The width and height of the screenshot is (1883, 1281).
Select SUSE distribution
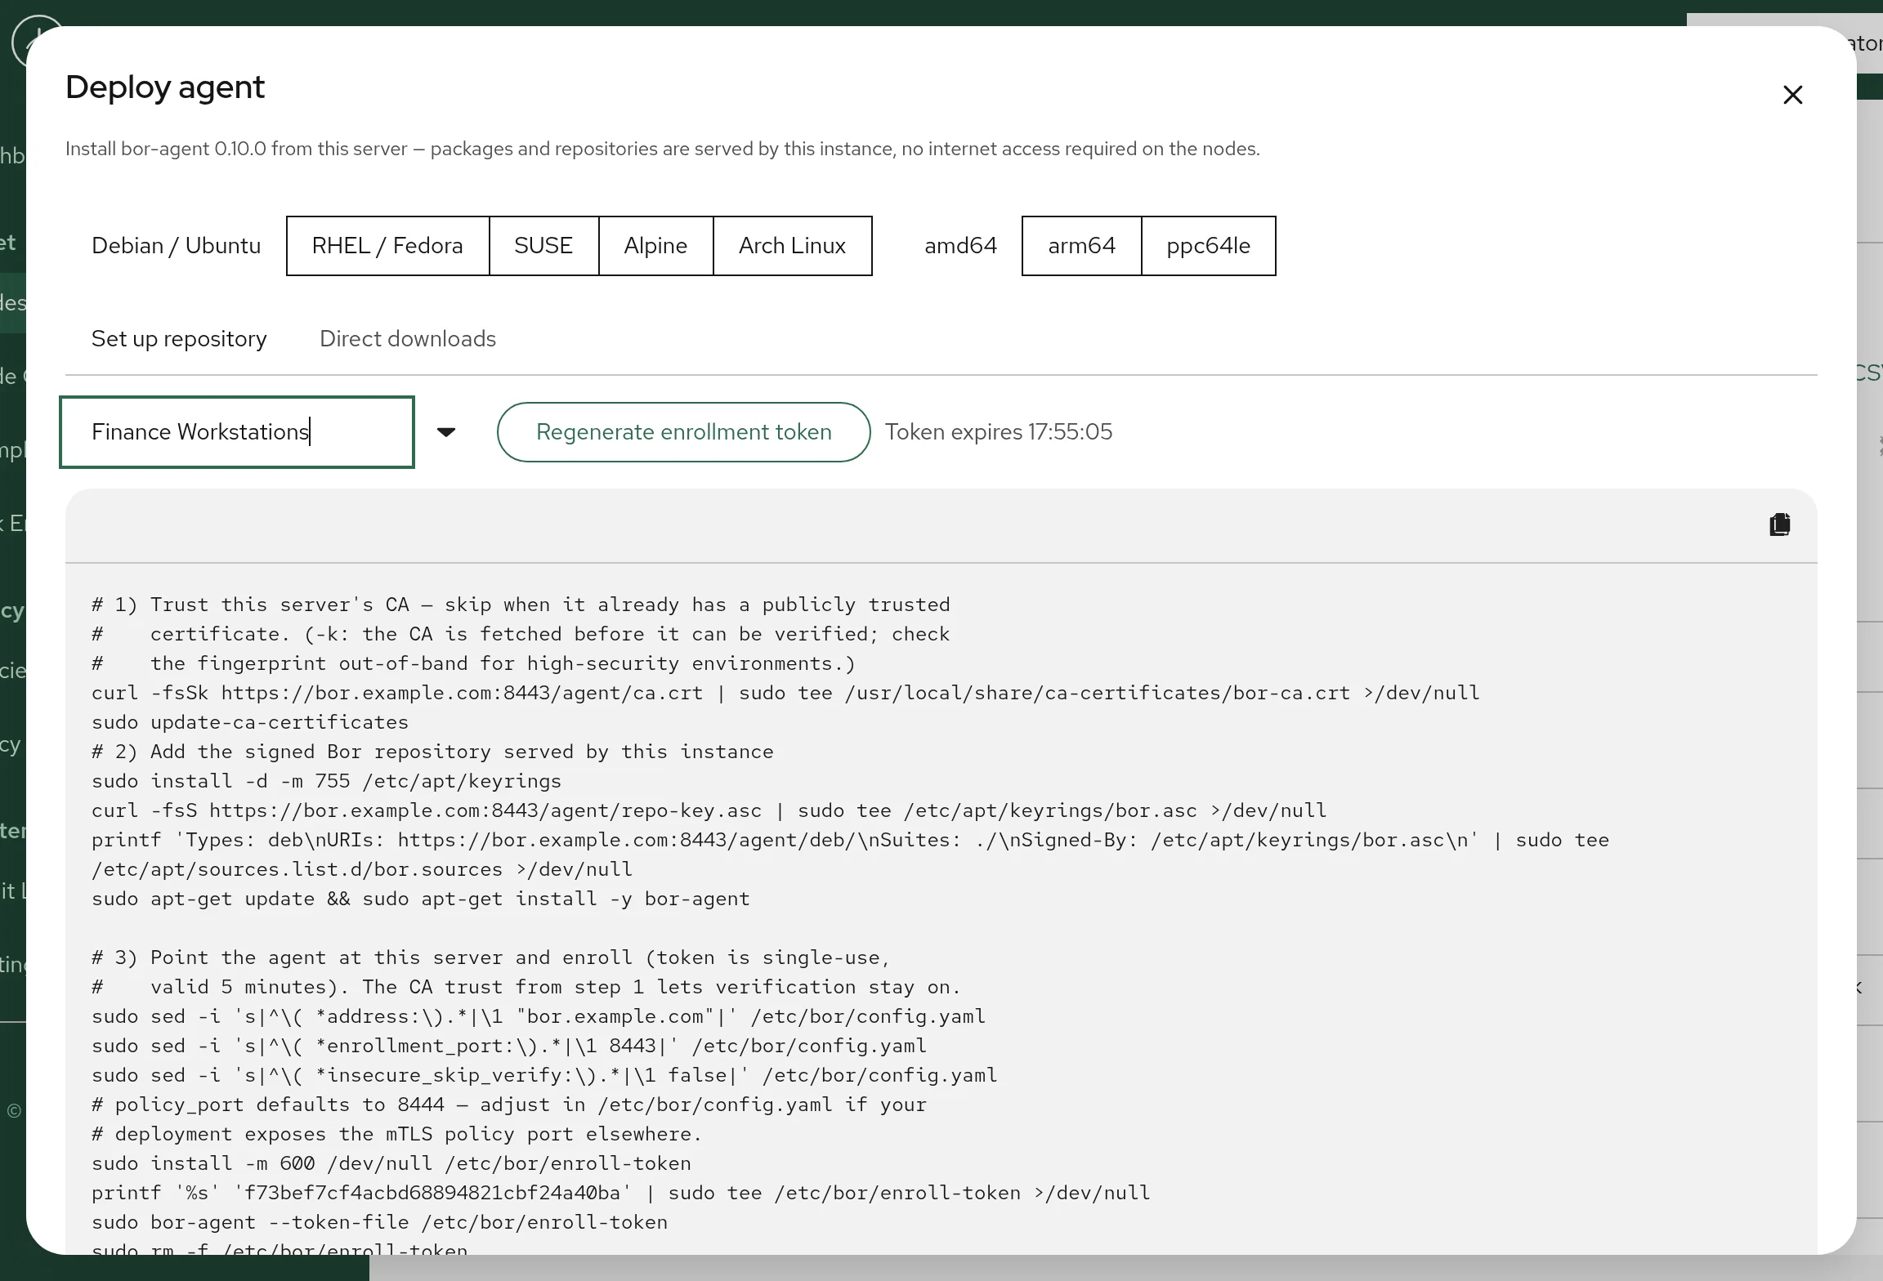point(543,246)
